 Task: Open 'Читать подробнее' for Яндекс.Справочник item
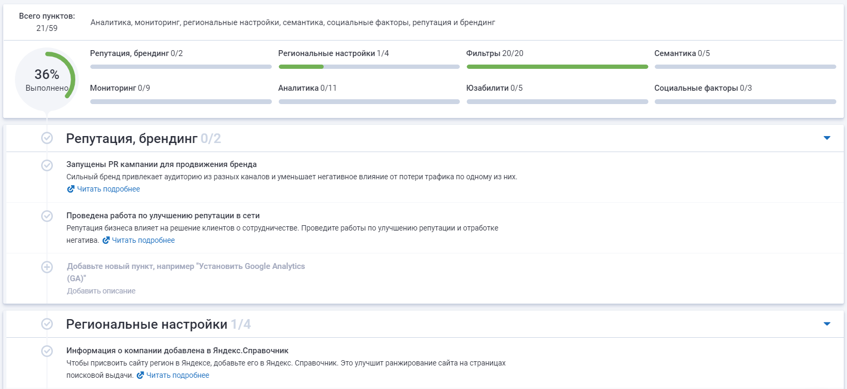click(x=178, y=375)
